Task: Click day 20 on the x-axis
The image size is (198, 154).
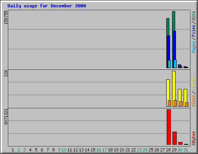Action: click(122, 150)
